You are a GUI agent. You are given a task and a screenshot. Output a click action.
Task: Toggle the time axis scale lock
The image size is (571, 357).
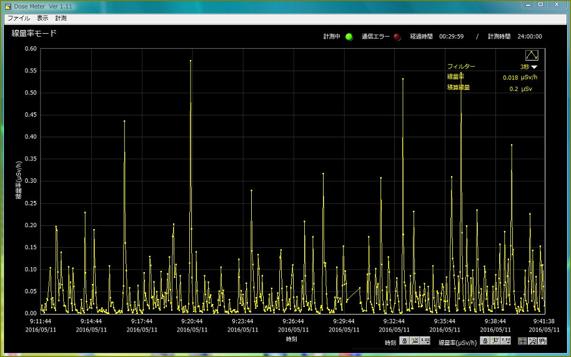tap(405, 341)
